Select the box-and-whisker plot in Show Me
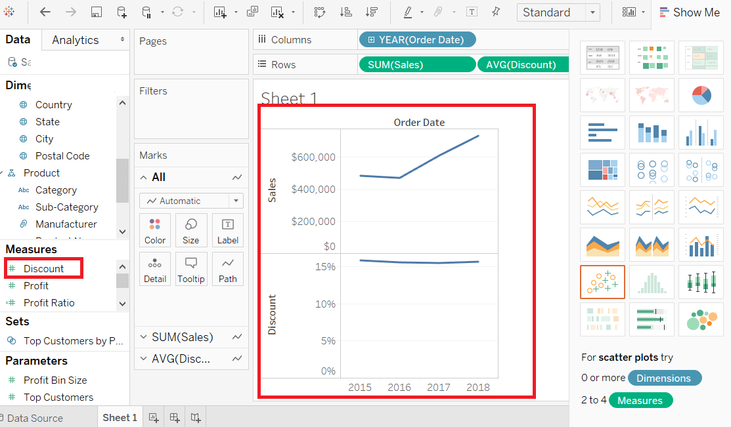The height and width of the screenshot is (427, 731). tap(701, 282)
